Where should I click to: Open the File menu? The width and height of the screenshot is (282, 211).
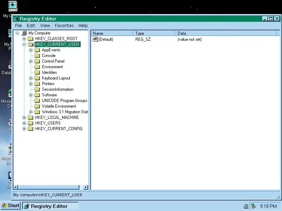(18, 25)
